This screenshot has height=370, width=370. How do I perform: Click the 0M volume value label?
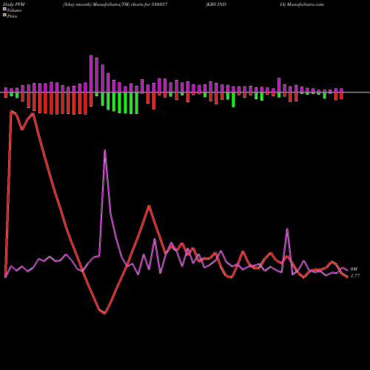(354, 269)
